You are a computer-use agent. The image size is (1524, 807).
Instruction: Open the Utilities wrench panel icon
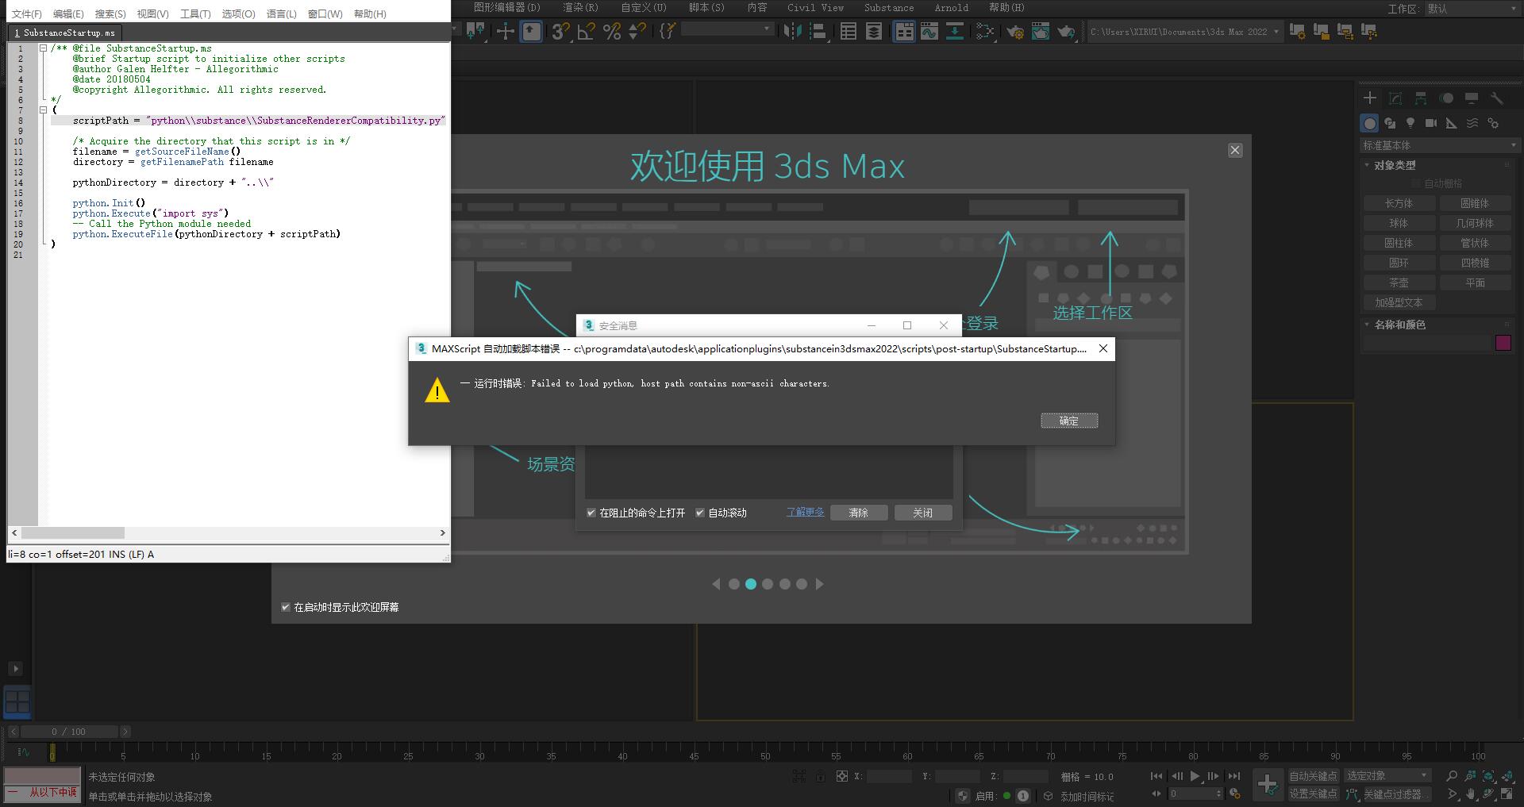coord(1497,98)
